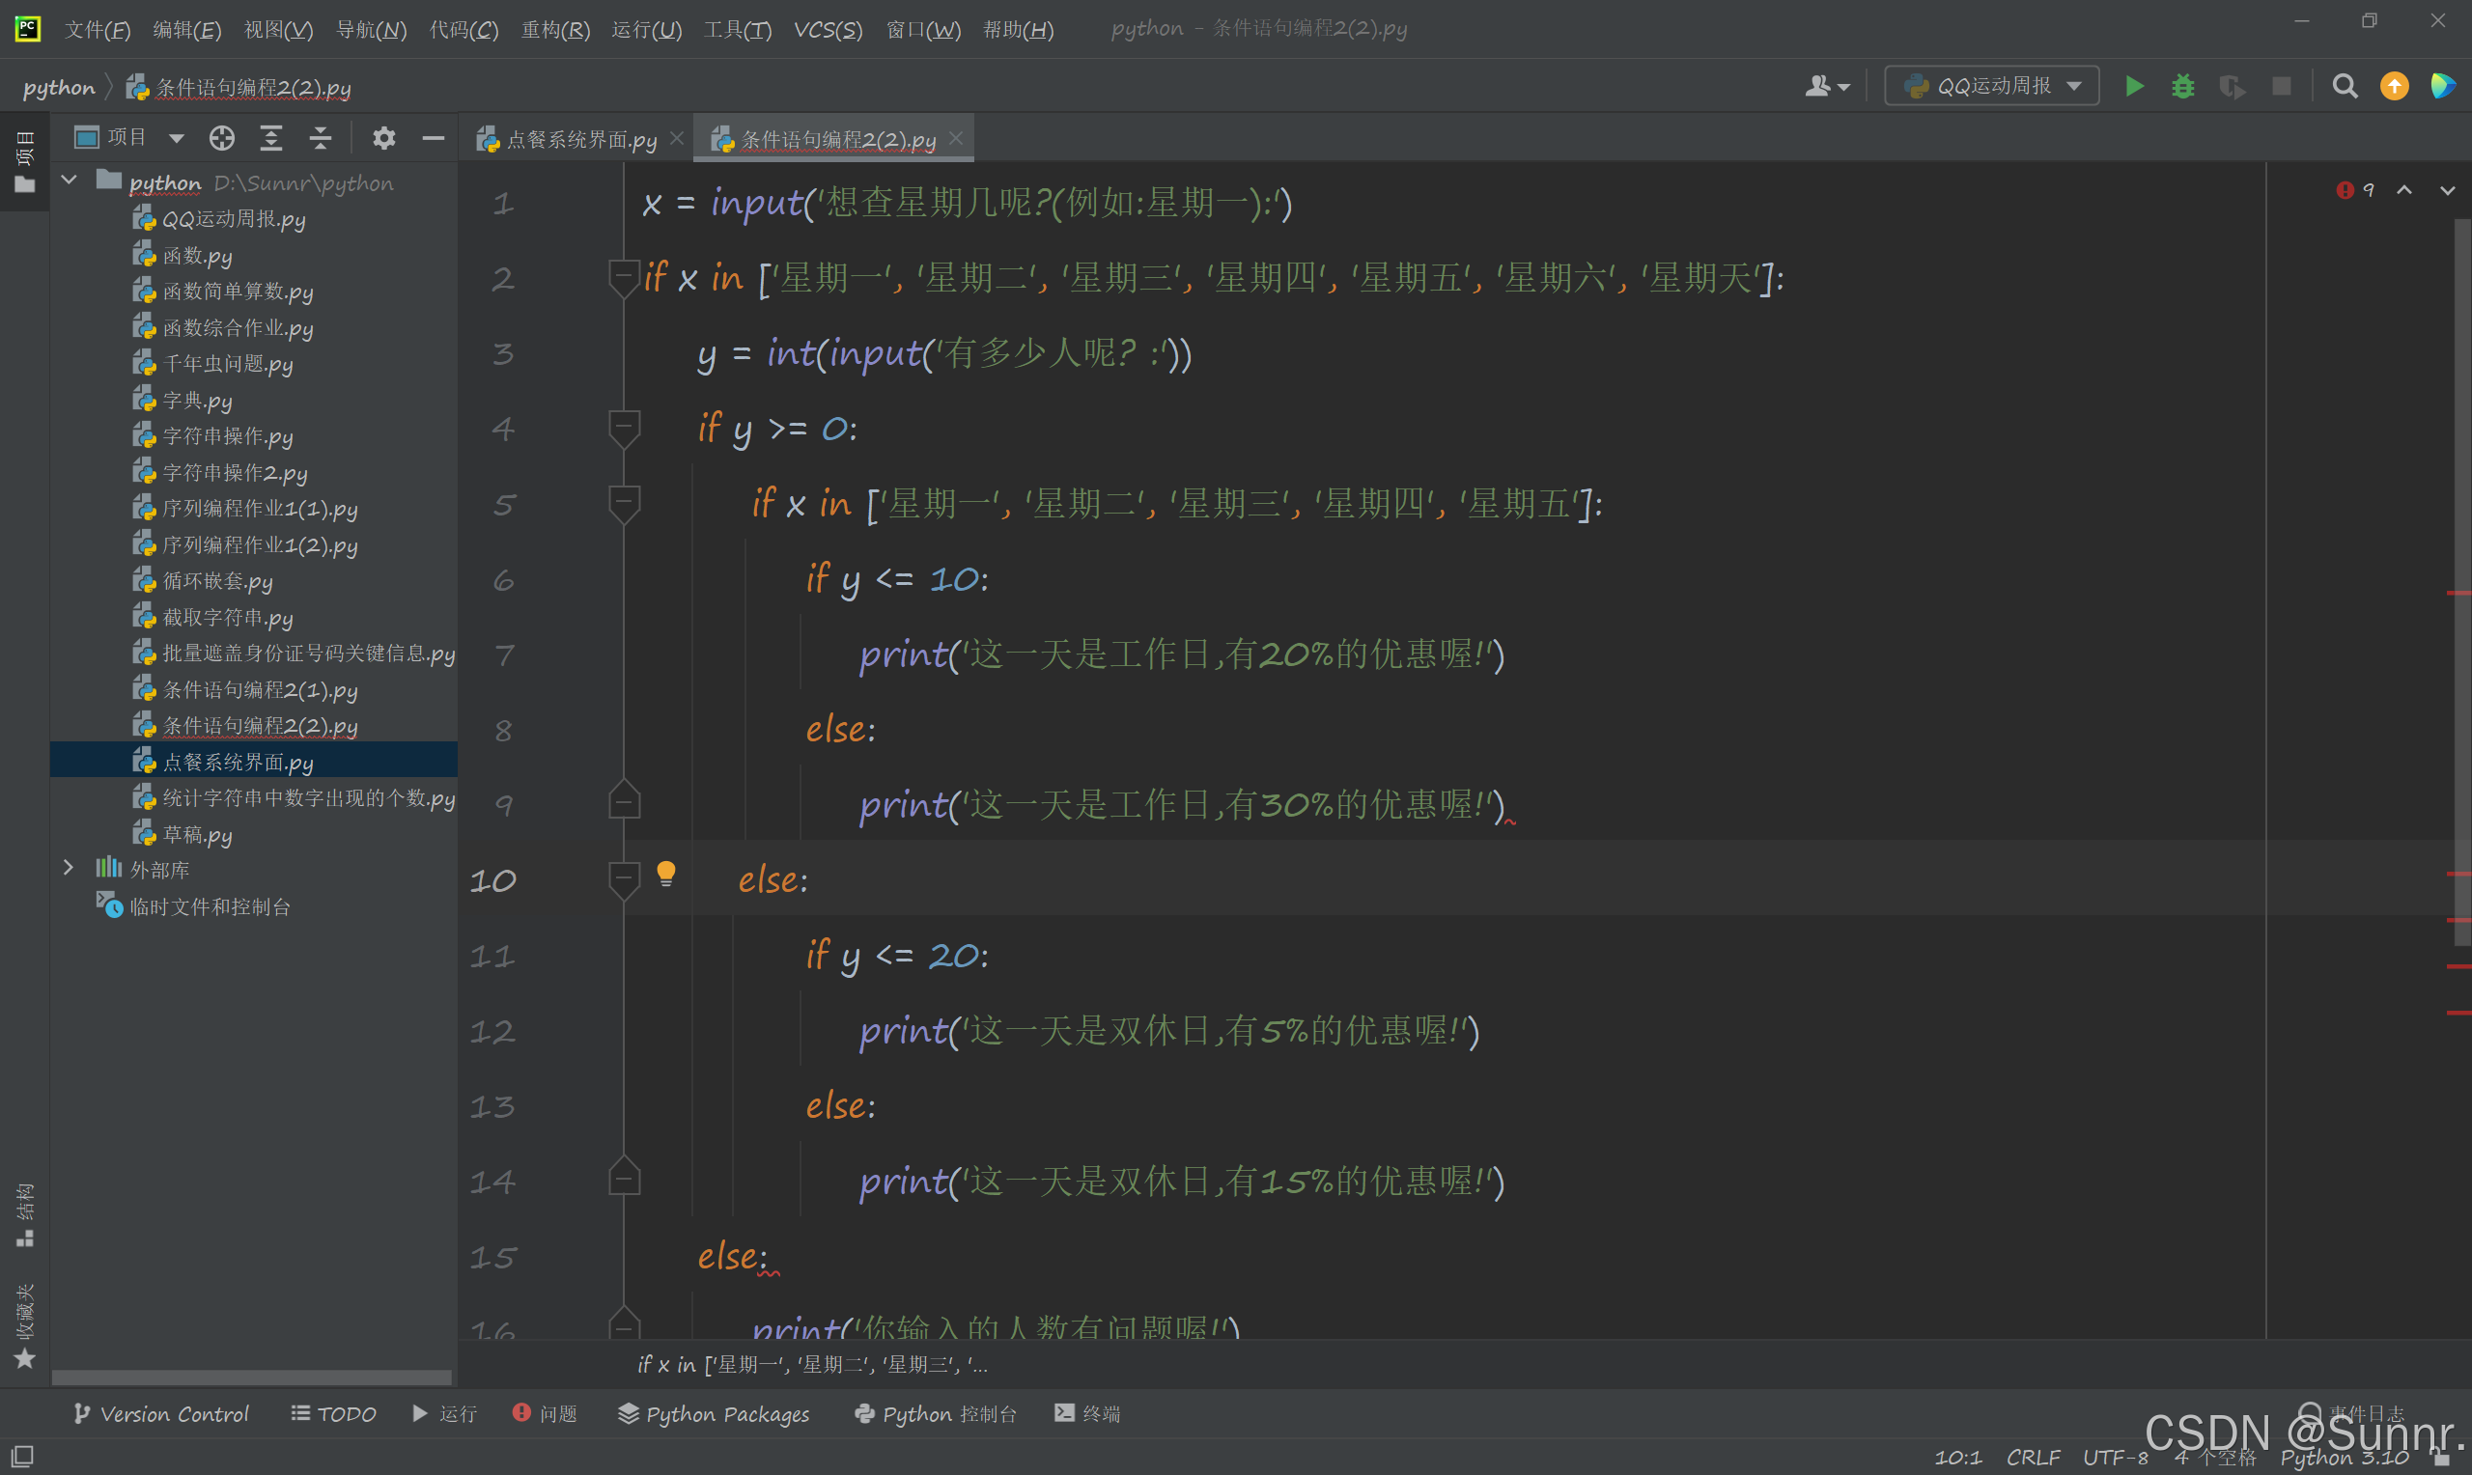Run the current configuration with green arrow
2472x1475 pixels.
click(x=2133, y=87)
